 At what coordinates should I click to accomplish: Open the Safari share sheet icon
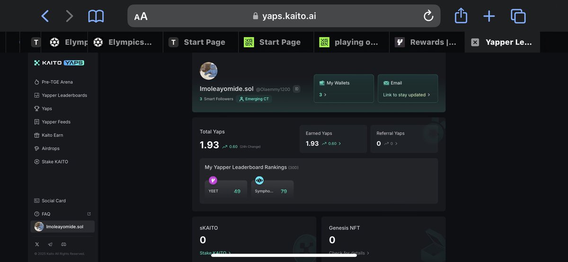pyautogui.click(x=461, y=16)
